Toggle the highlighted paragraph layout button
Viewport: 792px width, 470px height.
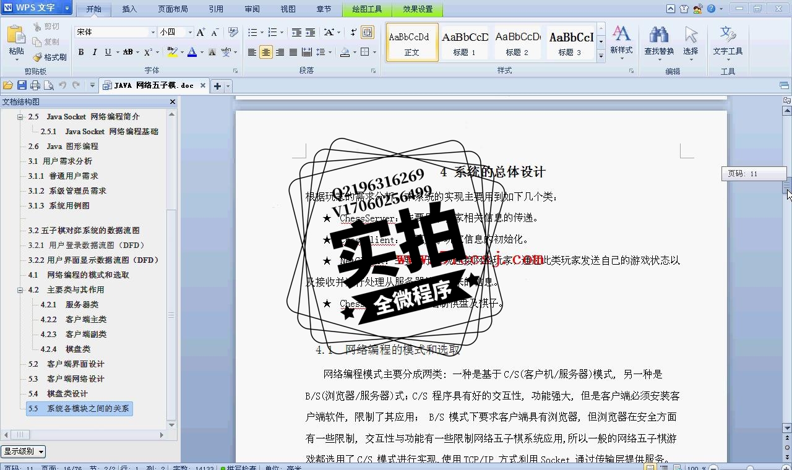click(x=368, y=32)
